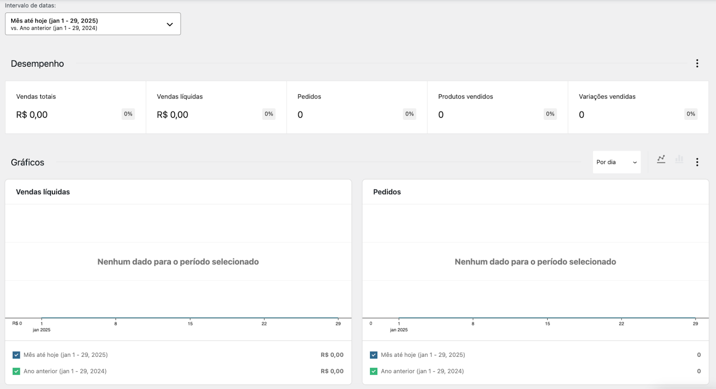Open the Gráficos section options menu
716x389 pixels.
pos(697,162)
